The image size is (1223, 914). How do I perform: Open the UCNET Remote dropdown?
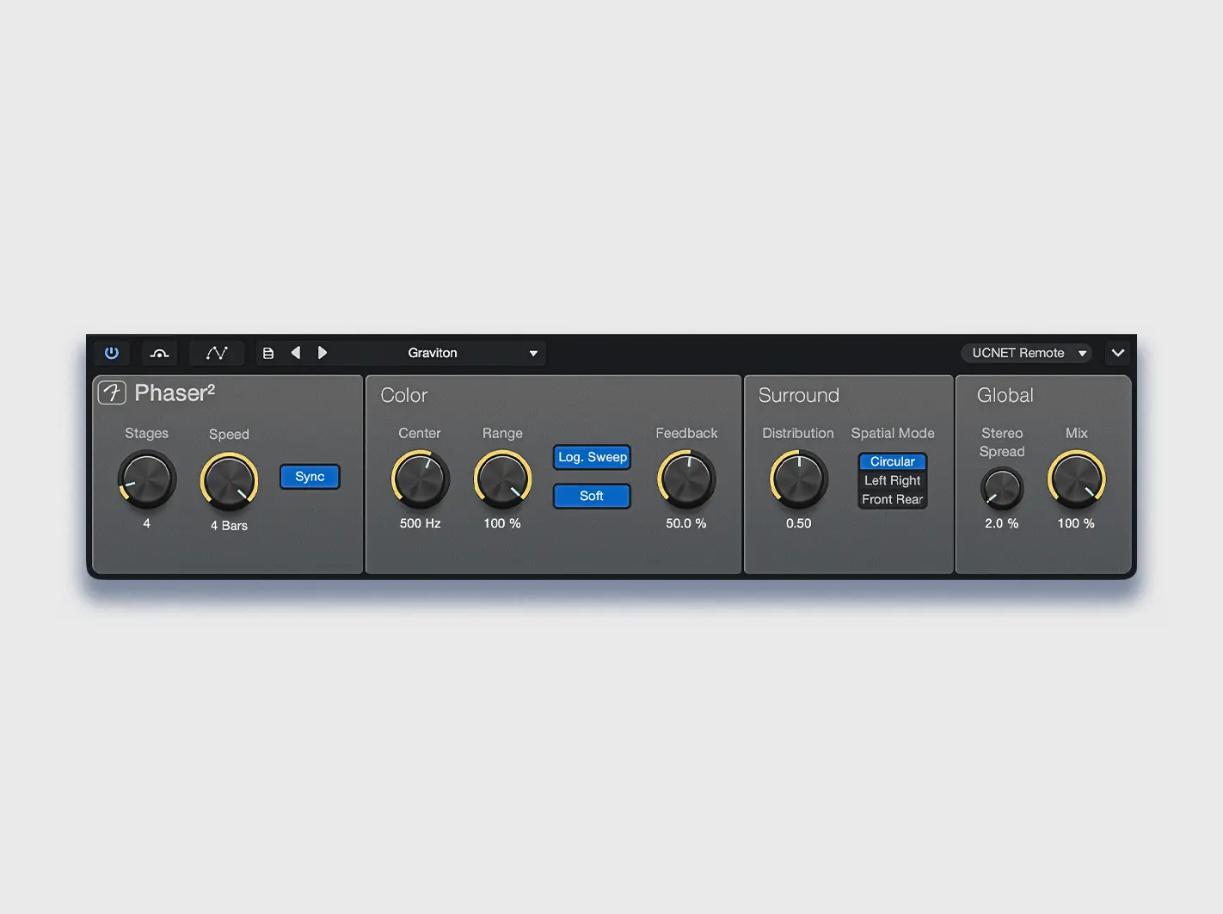click(1026, 353)
